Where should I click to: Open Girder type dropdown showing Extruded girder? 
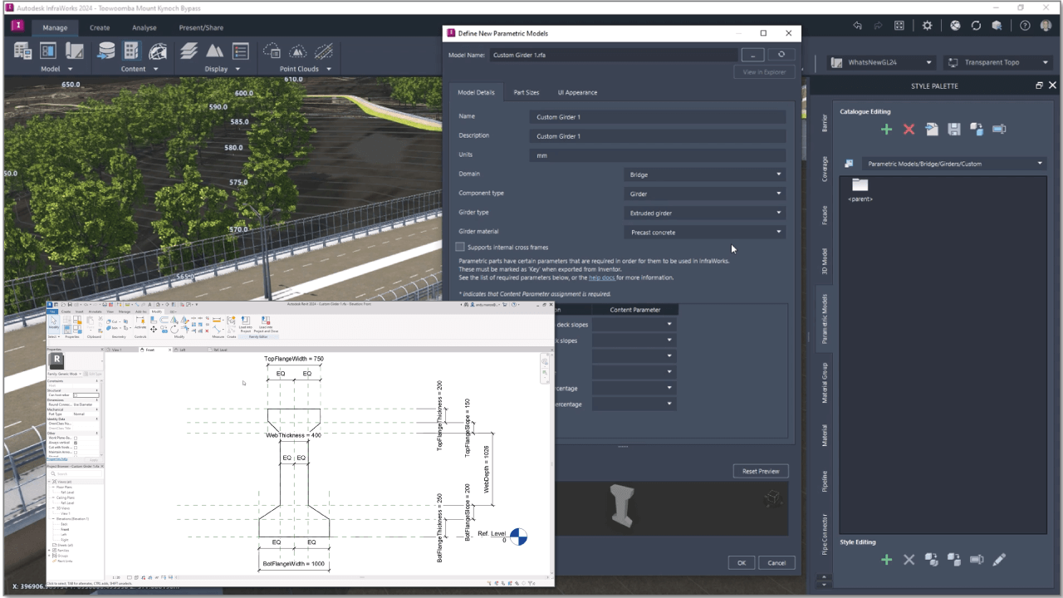704,213
